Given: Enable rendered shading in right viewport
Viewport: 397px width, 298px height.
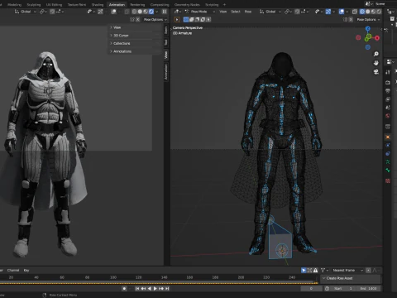Looking at the screenshot, I should [x=379, y=12].
